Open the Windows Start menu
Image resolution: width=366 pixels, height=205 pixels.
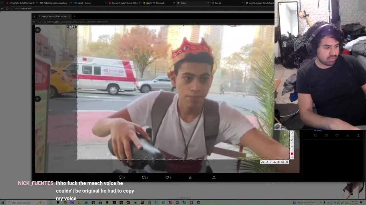pos(2,202)
